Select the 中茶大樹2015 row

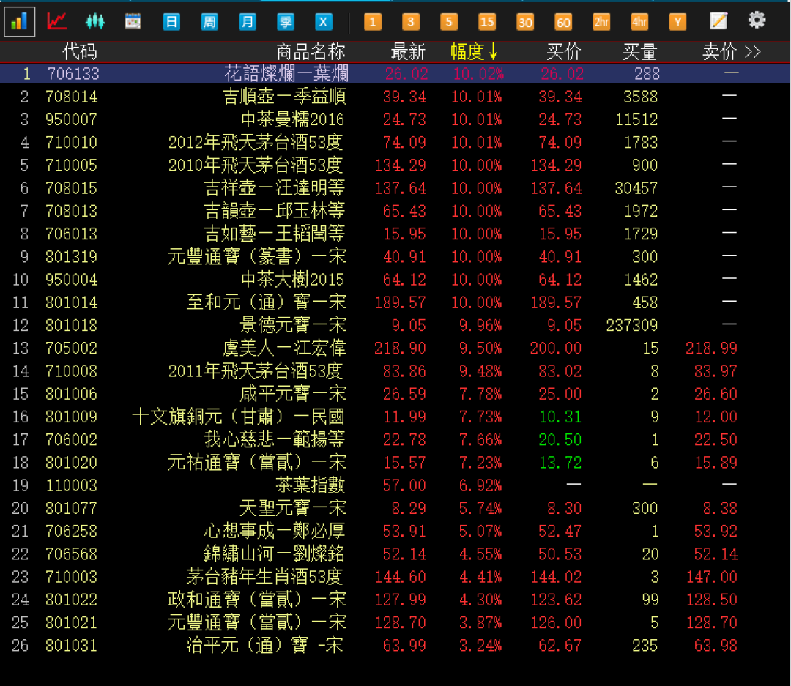(x=395, y=280)
